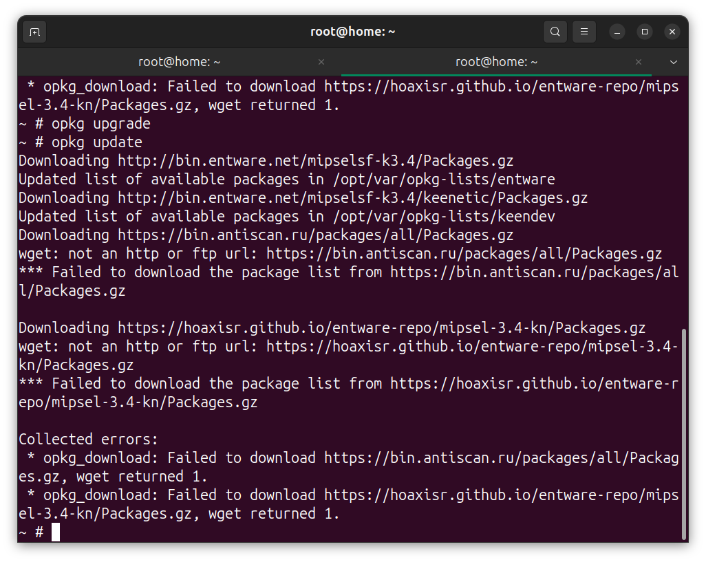Switch to the first root@home tab
The image size is (706, 562).
(179, 62)
